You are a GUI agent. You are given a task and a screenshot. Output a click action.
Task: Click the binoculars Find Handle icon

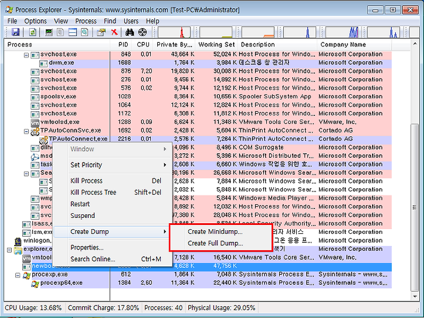130,32
